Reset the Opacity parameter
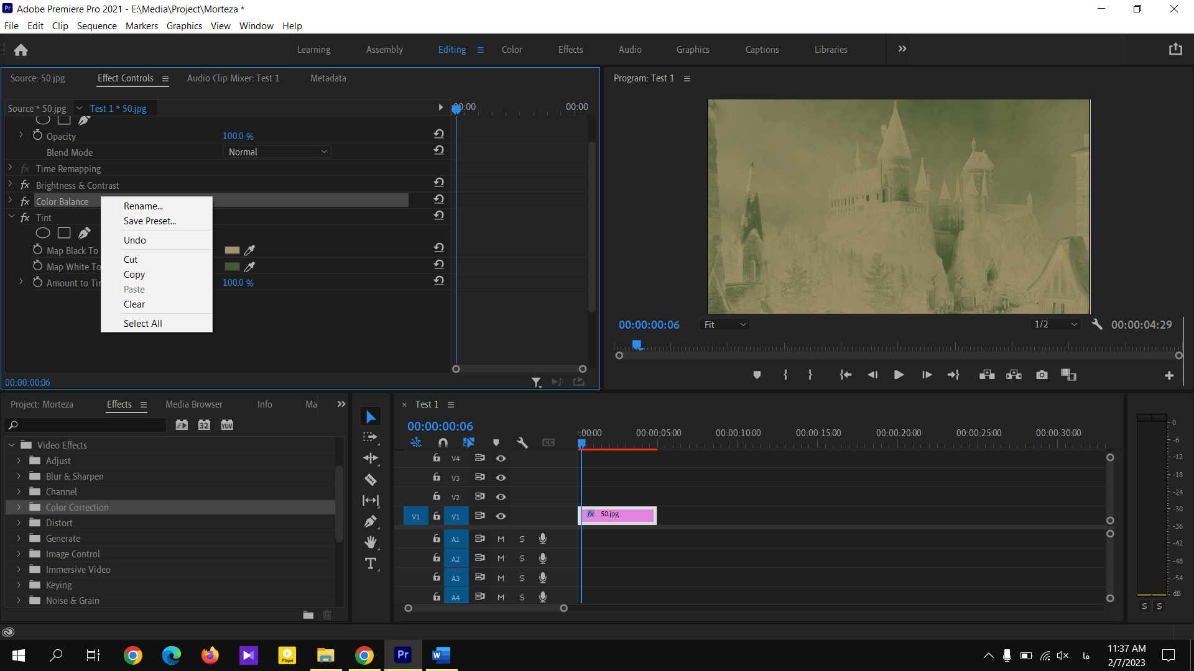 (x=439, y=134)
